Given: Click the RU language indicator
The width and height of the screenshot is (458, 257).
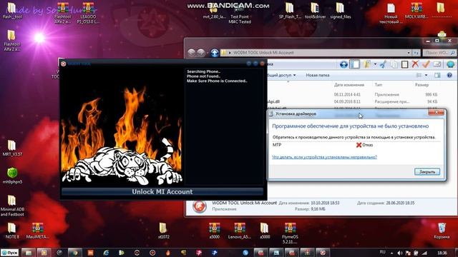Looking at the screenshot, I should [x=382, y=252].
